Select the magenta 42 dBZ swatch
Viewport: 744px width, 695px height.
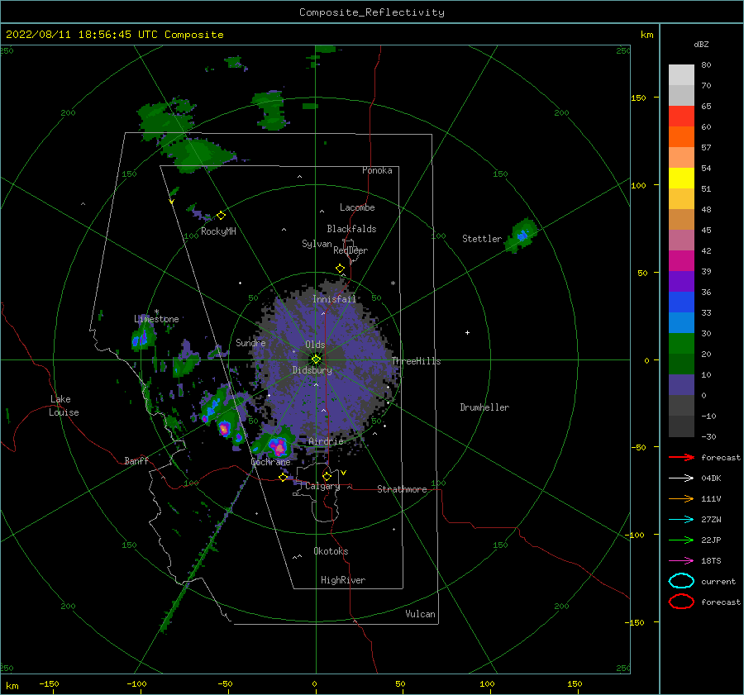pos(681,260)
